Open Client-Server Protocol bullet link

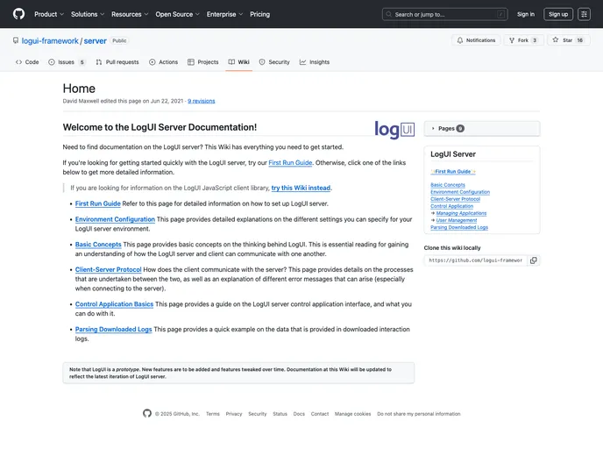click(108, 270)
